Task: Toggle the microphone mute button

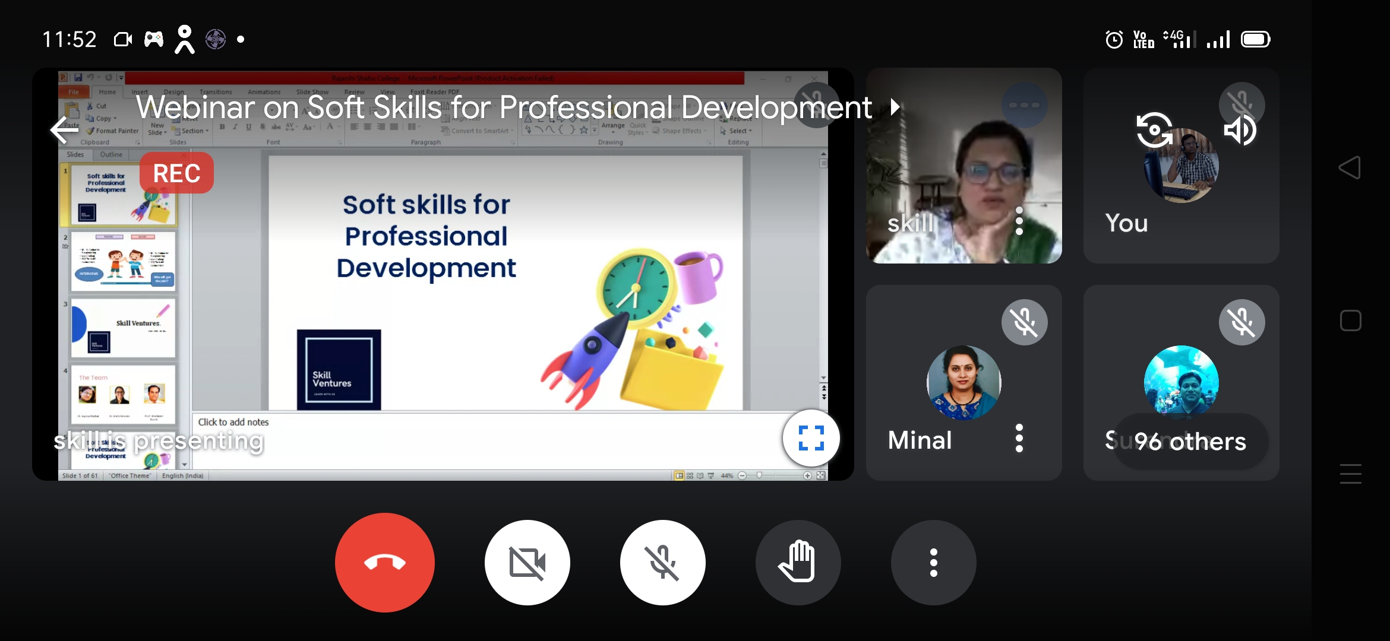Action: (662, 562)
